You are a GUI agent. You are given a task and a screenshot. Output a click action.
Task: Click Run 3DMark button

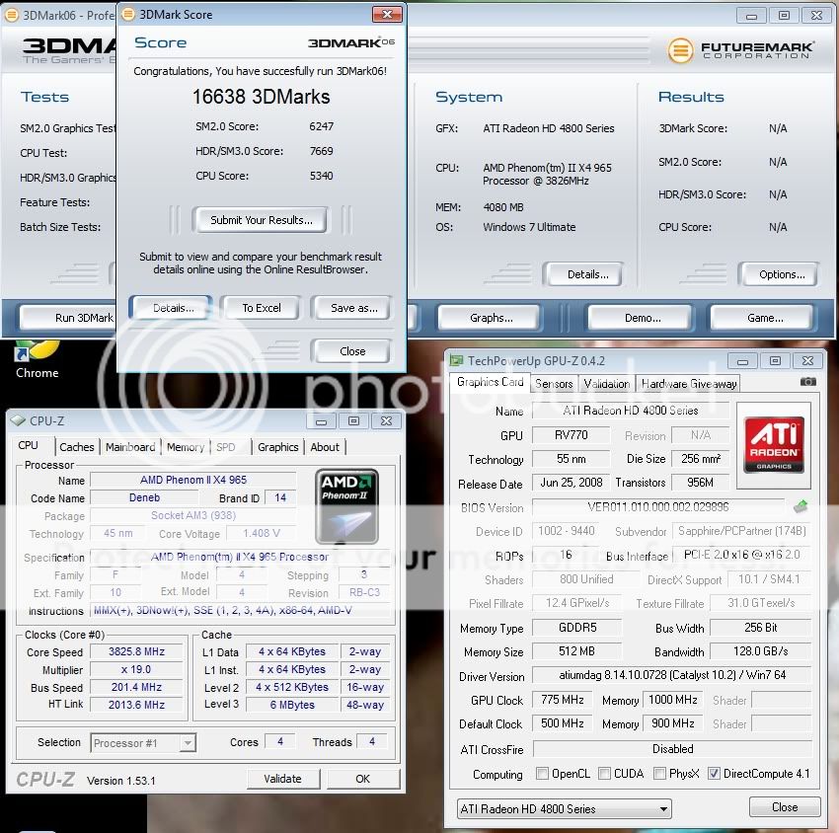coord(68,318)
